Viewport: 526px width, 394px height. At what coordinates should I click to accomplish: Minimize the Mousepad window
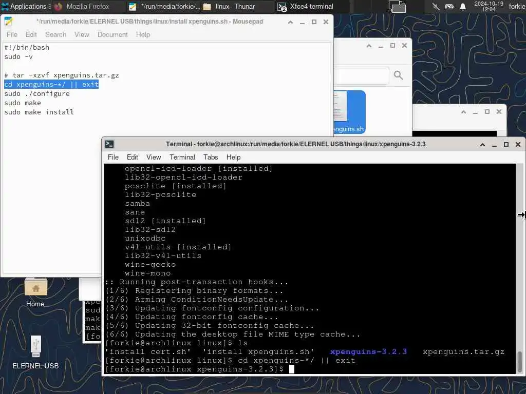(302, 22)
